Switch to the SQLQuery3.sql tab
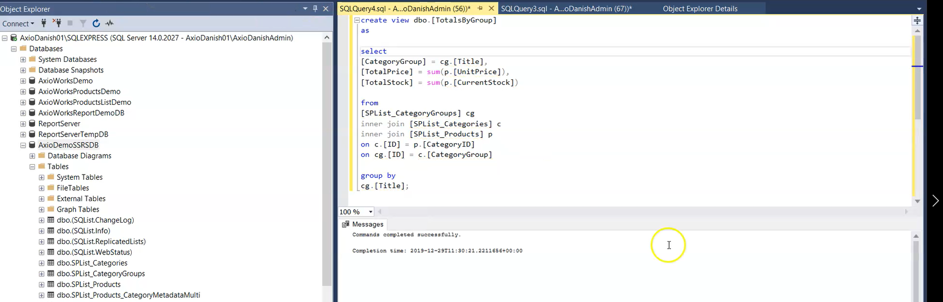Screen dimensions: 943x302 pos(566,8)
